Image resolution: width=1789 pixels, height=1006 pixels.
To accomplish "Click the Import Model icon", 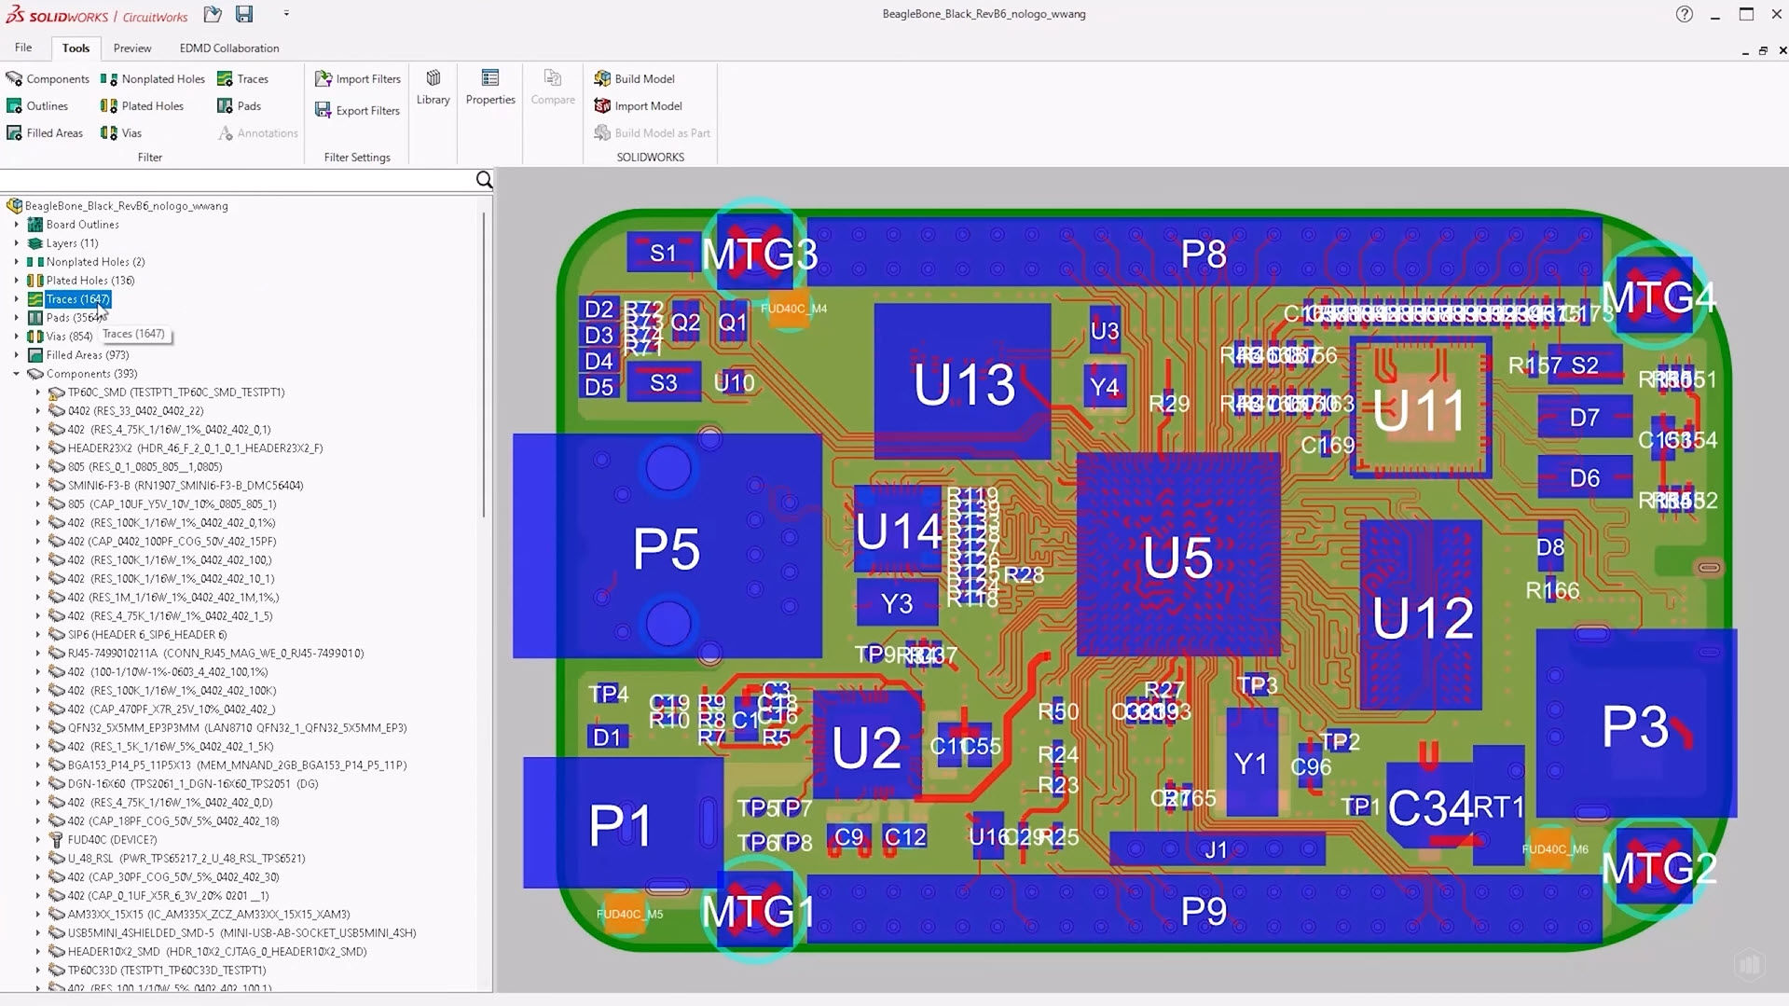I will click(602, 106).
